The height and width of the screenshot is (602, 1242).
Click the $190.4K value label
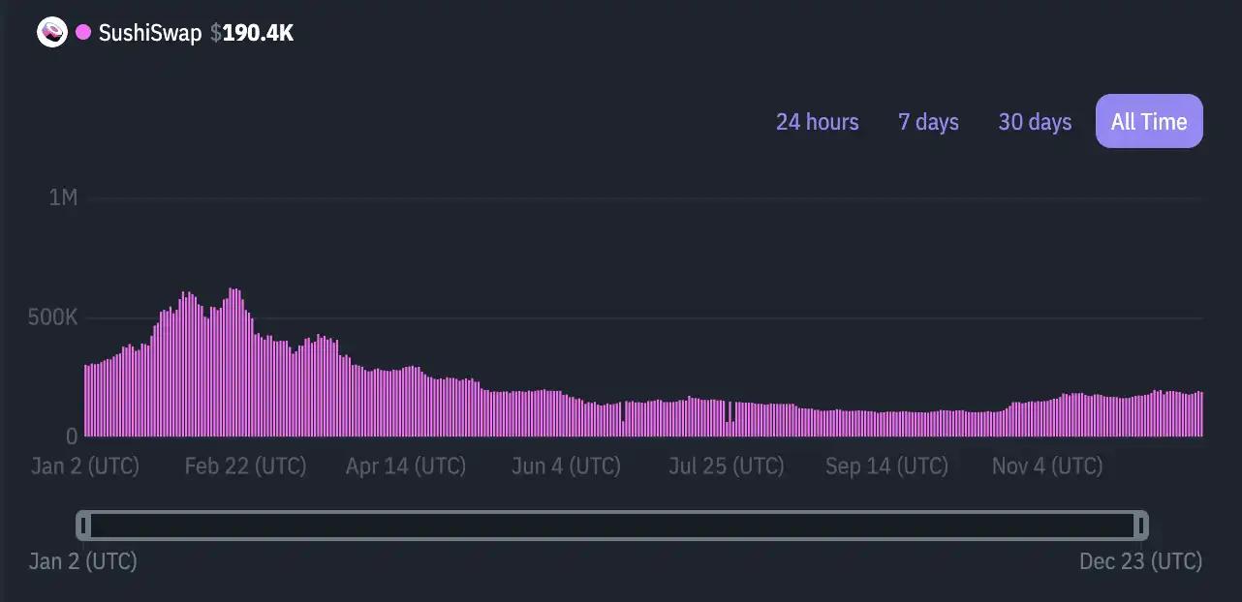point(250,31)
